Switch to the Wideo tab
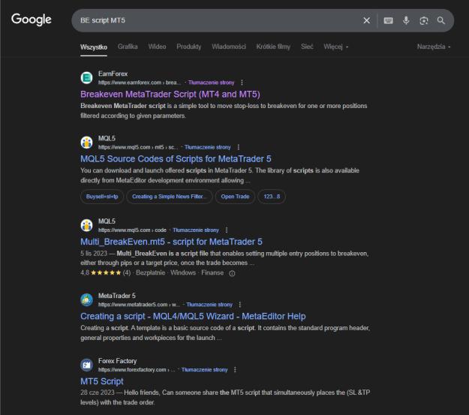The image size is (469, 415). point(157,47)
